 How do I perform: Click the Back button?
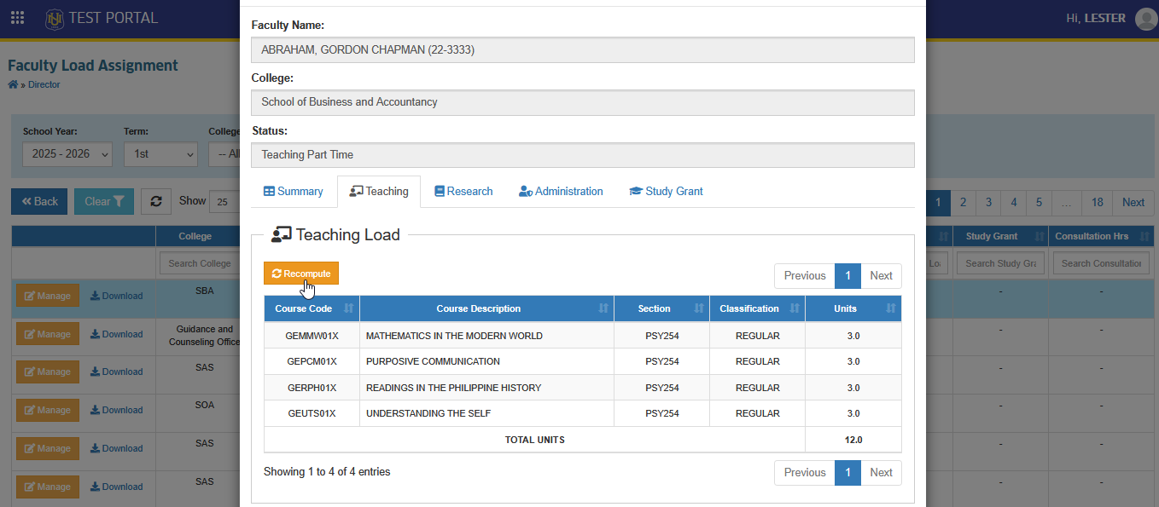[39, 201]
